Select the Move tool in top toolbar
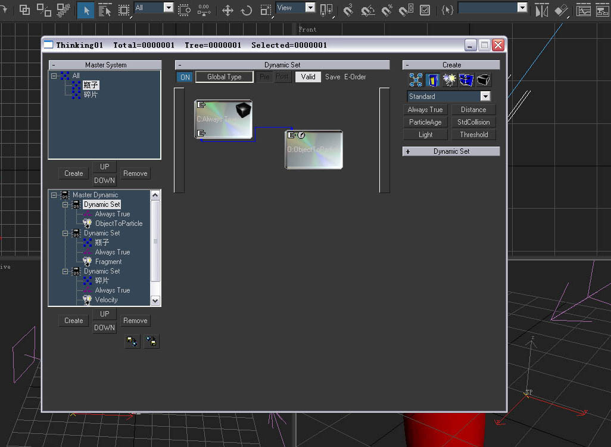Viewport: 611px width, 447px height. pos(227,10)
